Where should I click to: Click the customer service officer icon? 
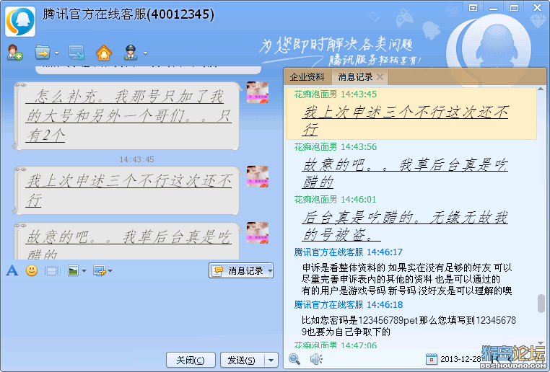(x=131, y=53)
